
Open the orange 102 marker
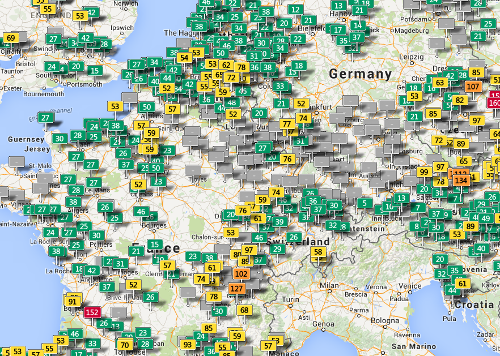[x=241, y=274]
